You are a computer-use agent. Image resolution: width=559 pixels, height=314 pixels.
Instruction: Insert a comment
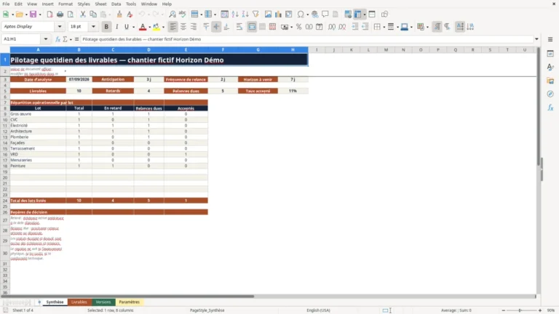[325, 15]
